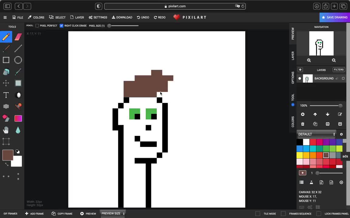
Task: Move layer down with down arrow
Action: tap(328, 114)
